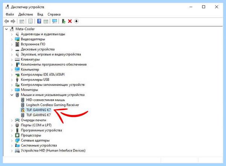Viewport: 226px width, 166px height.
Task: Click the HID-совместимая мышь mouse icon
Action: 23,100
